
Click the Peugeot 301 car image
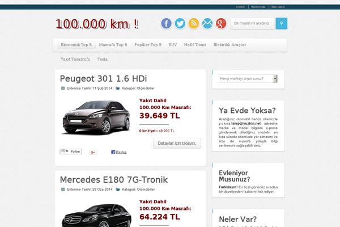[x=96, y=117]
